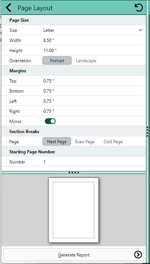Grab the vertical splitter dots on right edge
Viewport: 150px width, 264px height.
pos(147,132)
